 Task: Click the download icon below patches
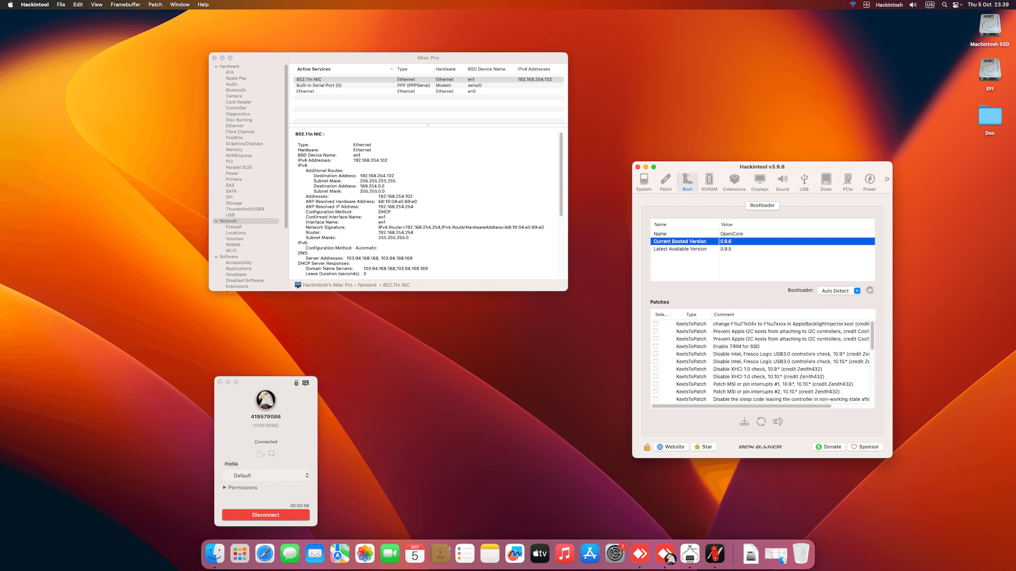pos(745,421)
